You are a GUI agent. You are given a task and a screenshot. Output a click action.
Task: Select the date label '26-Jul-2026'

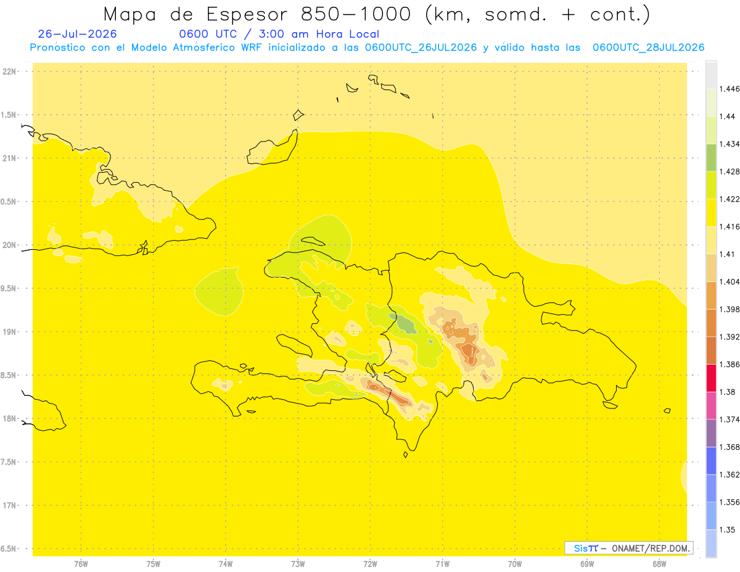(x=78, y=34)
